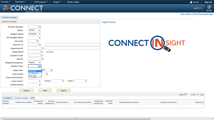The image size is (214, 120).
Task: Open the Job Code lookup magnifier
Action: (x=38, y=41)
